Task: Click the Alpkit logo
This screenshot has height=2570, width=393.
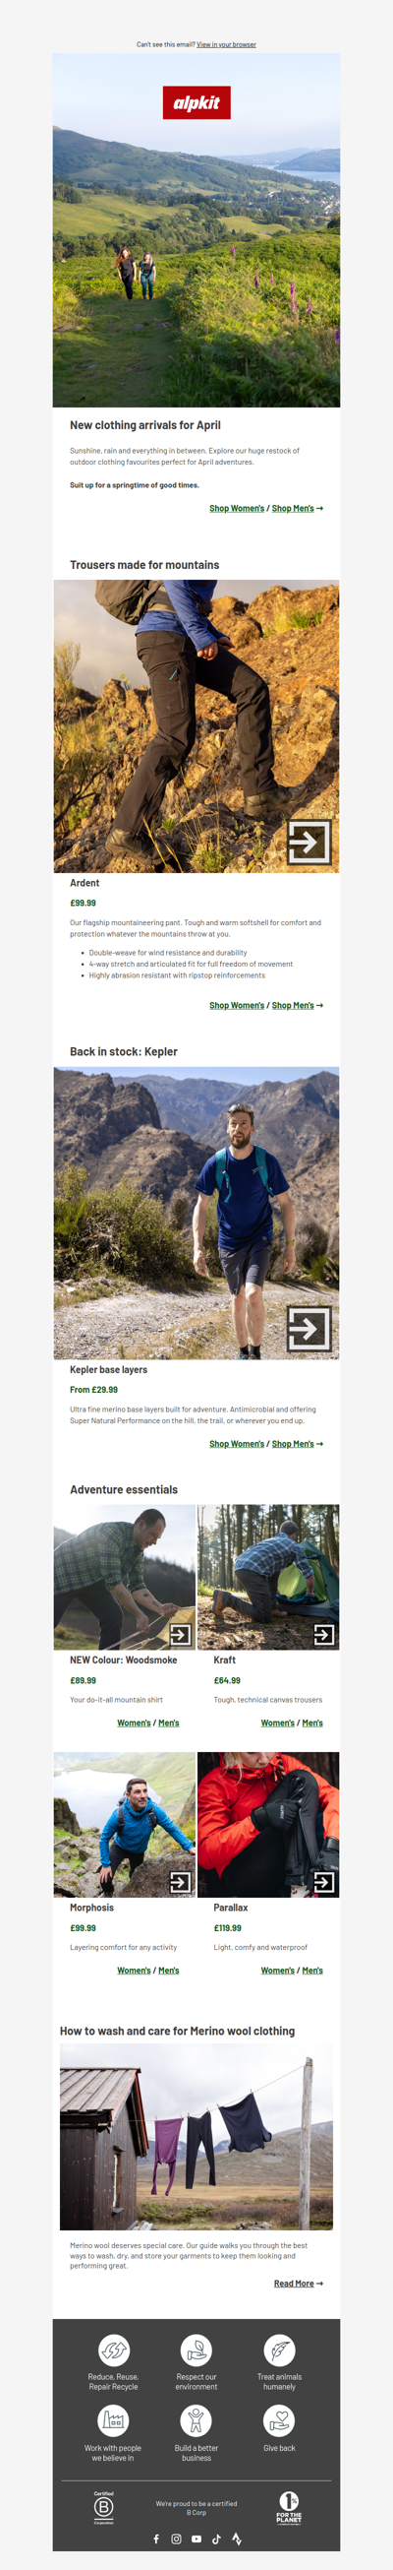Action: [196, 102]
